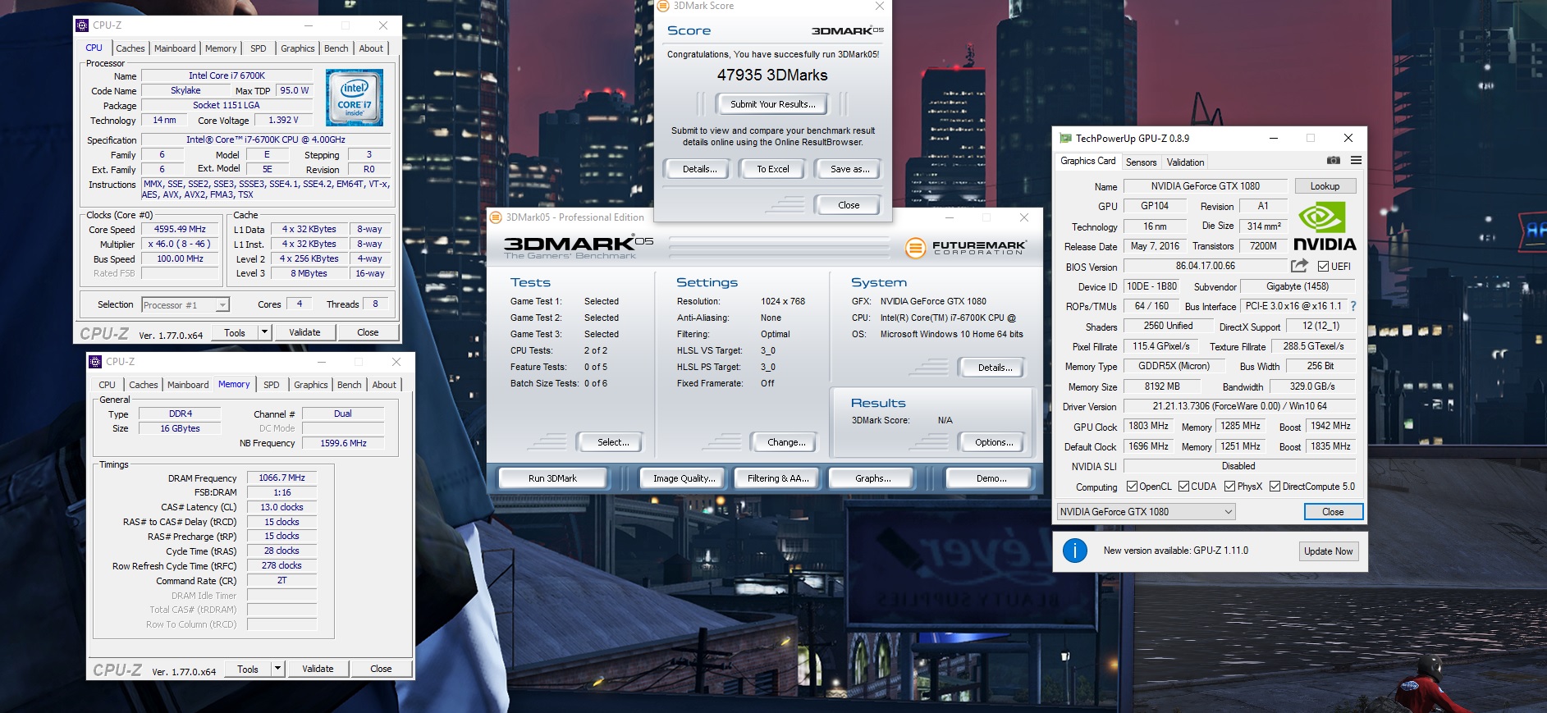Image resolution: width=1547 pixels, height=713 pixels.
Task: Open Image Quality settings button
Action: pos(684,478)
